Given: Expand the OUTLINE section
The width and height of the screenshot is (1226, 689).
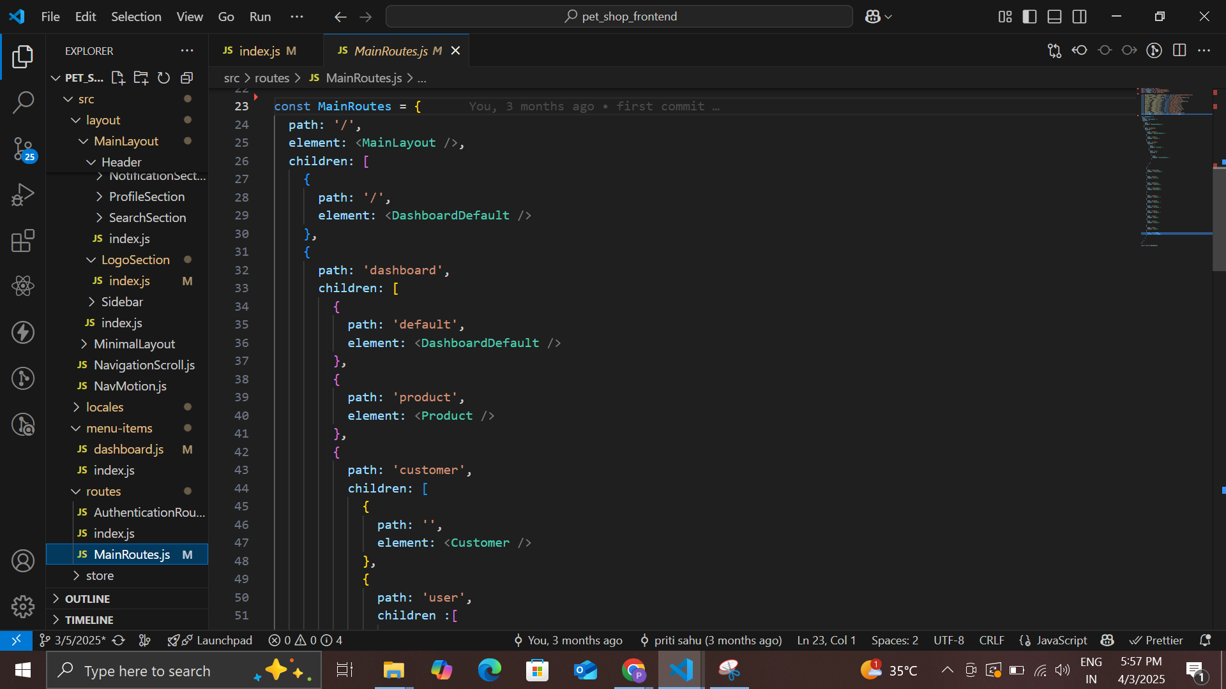Looking at the screenshot, I should tap(87, 598).
